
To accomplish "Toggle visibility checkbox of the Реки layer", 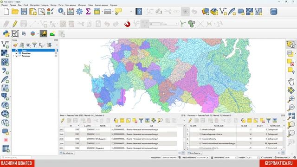I will 17,51.
